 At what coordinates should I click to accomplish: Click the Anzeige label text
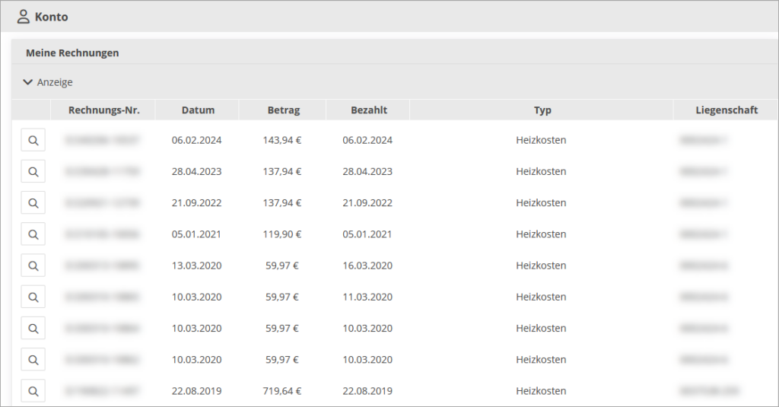[x=55, y=82]
